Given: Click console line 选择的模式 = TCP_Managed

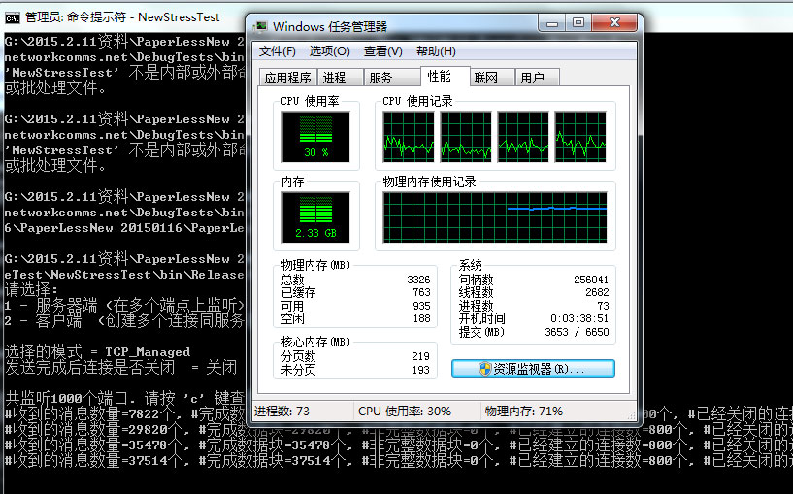Looking at the screenshot, I should click(98, 352).
